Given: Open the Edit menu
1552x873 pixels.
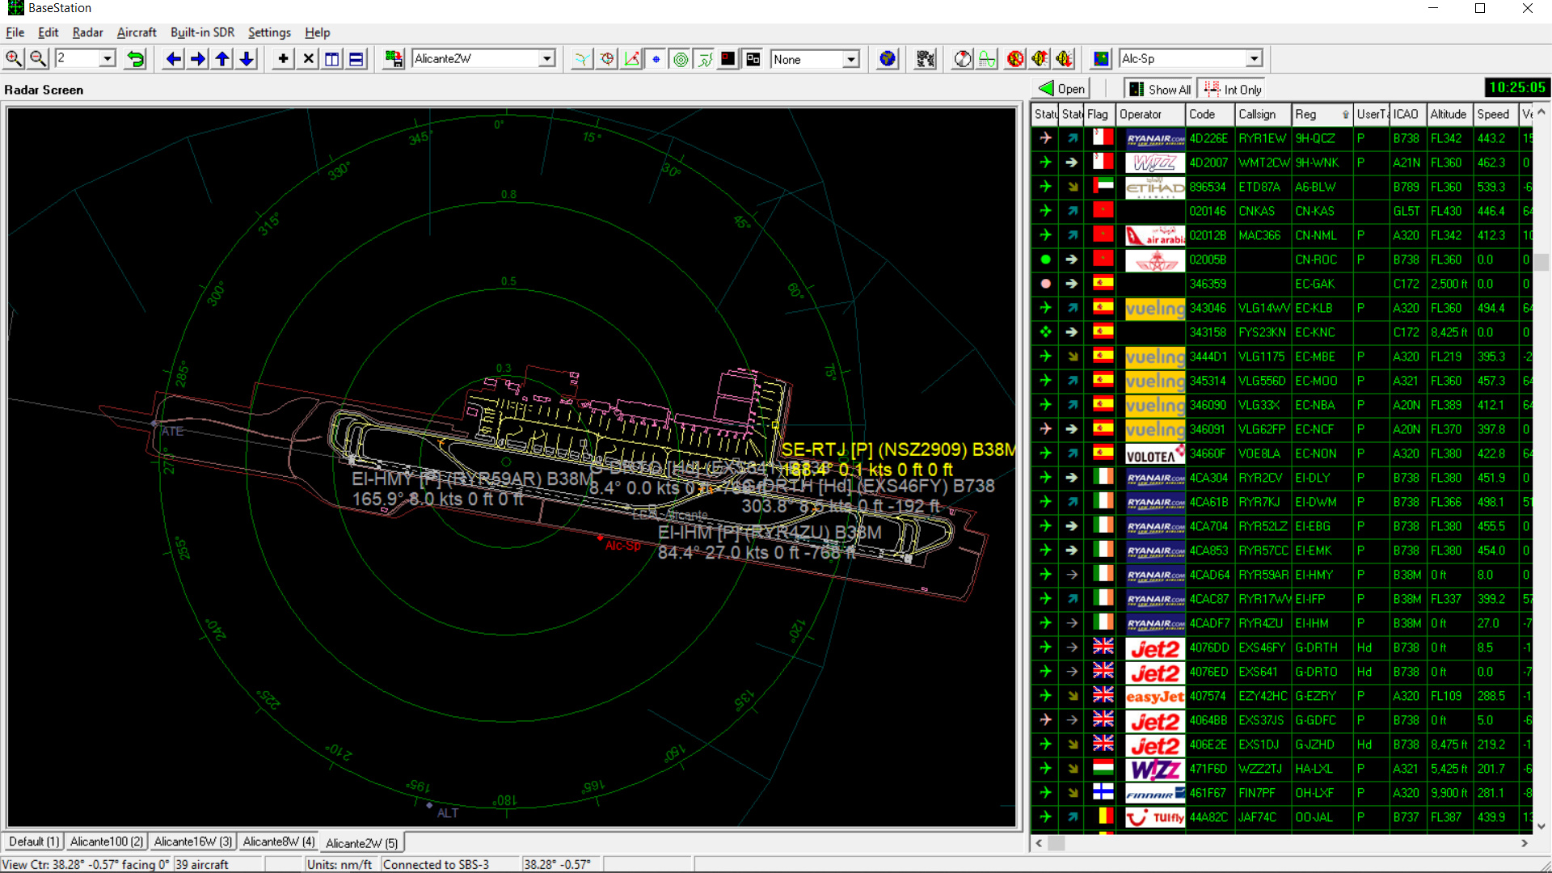Looking at the screenshot, I should (48, 32).
